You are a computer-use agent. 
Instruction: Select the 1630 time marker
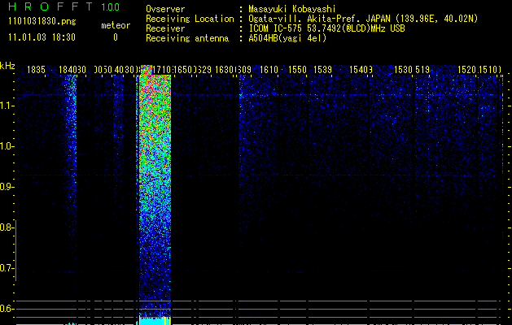tap(224, 70)
